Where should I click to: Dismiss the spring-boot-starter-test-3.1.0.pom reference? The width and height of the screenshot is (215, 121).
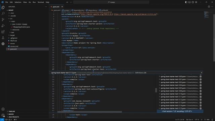click(x=201, y=94)
